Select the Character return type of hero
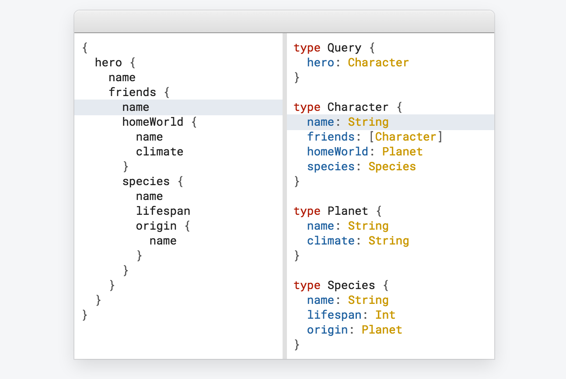566x379 pixels. tap(378, 62)
